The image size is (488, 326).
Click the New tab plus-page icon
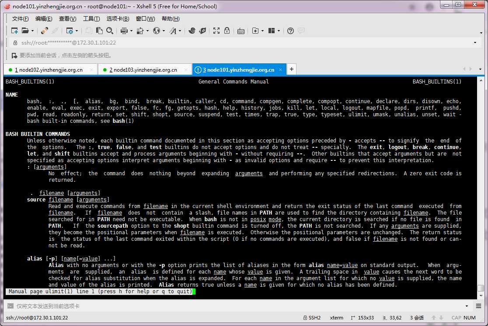pos(255,31)
